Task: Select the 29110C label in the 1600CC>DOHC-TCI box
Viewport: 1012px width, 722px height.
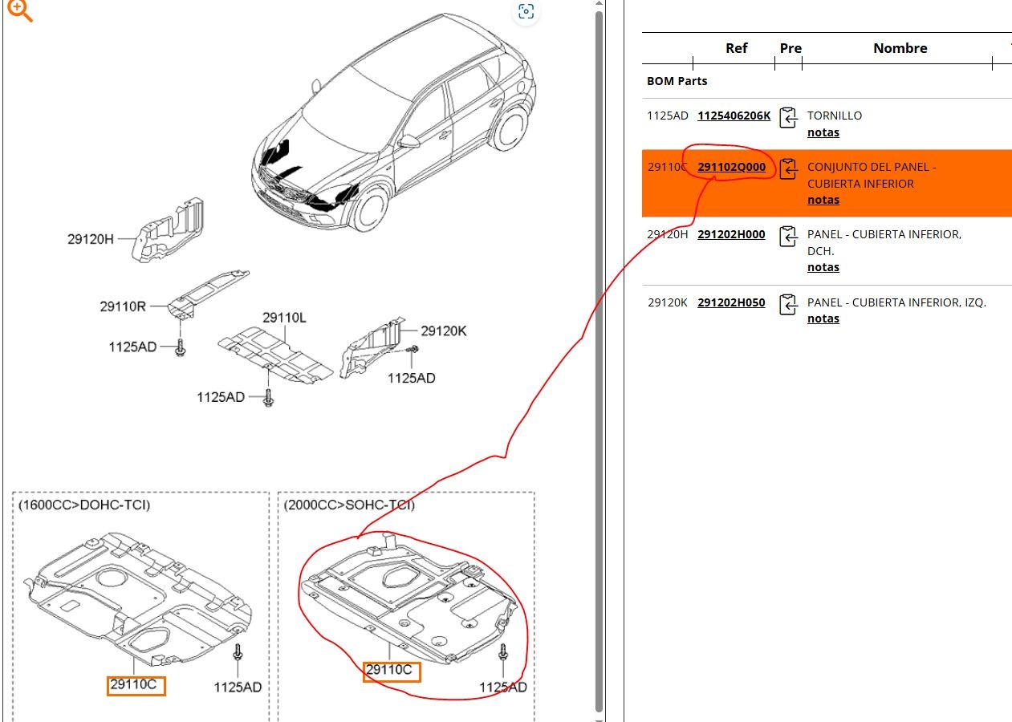Action: tap(136, 685)
